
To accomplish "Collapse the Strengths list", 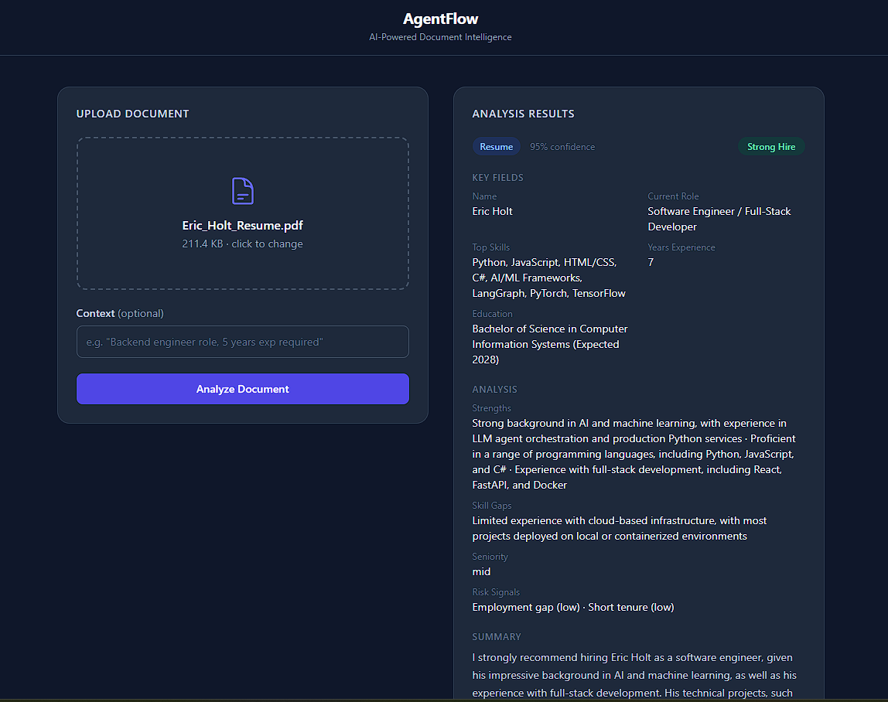I will click(x=491, y=407).
